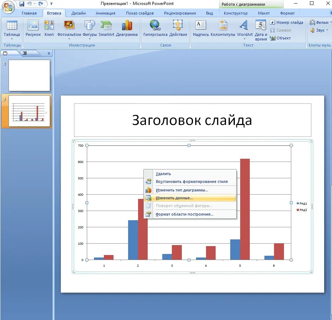This screenshot has height=320, width=332.
Task: Switch to Slides view pane tab
Action: pyautogui.click(x=5, y=53)
